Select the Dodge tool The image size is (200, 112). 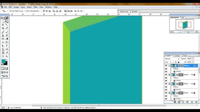7,42
